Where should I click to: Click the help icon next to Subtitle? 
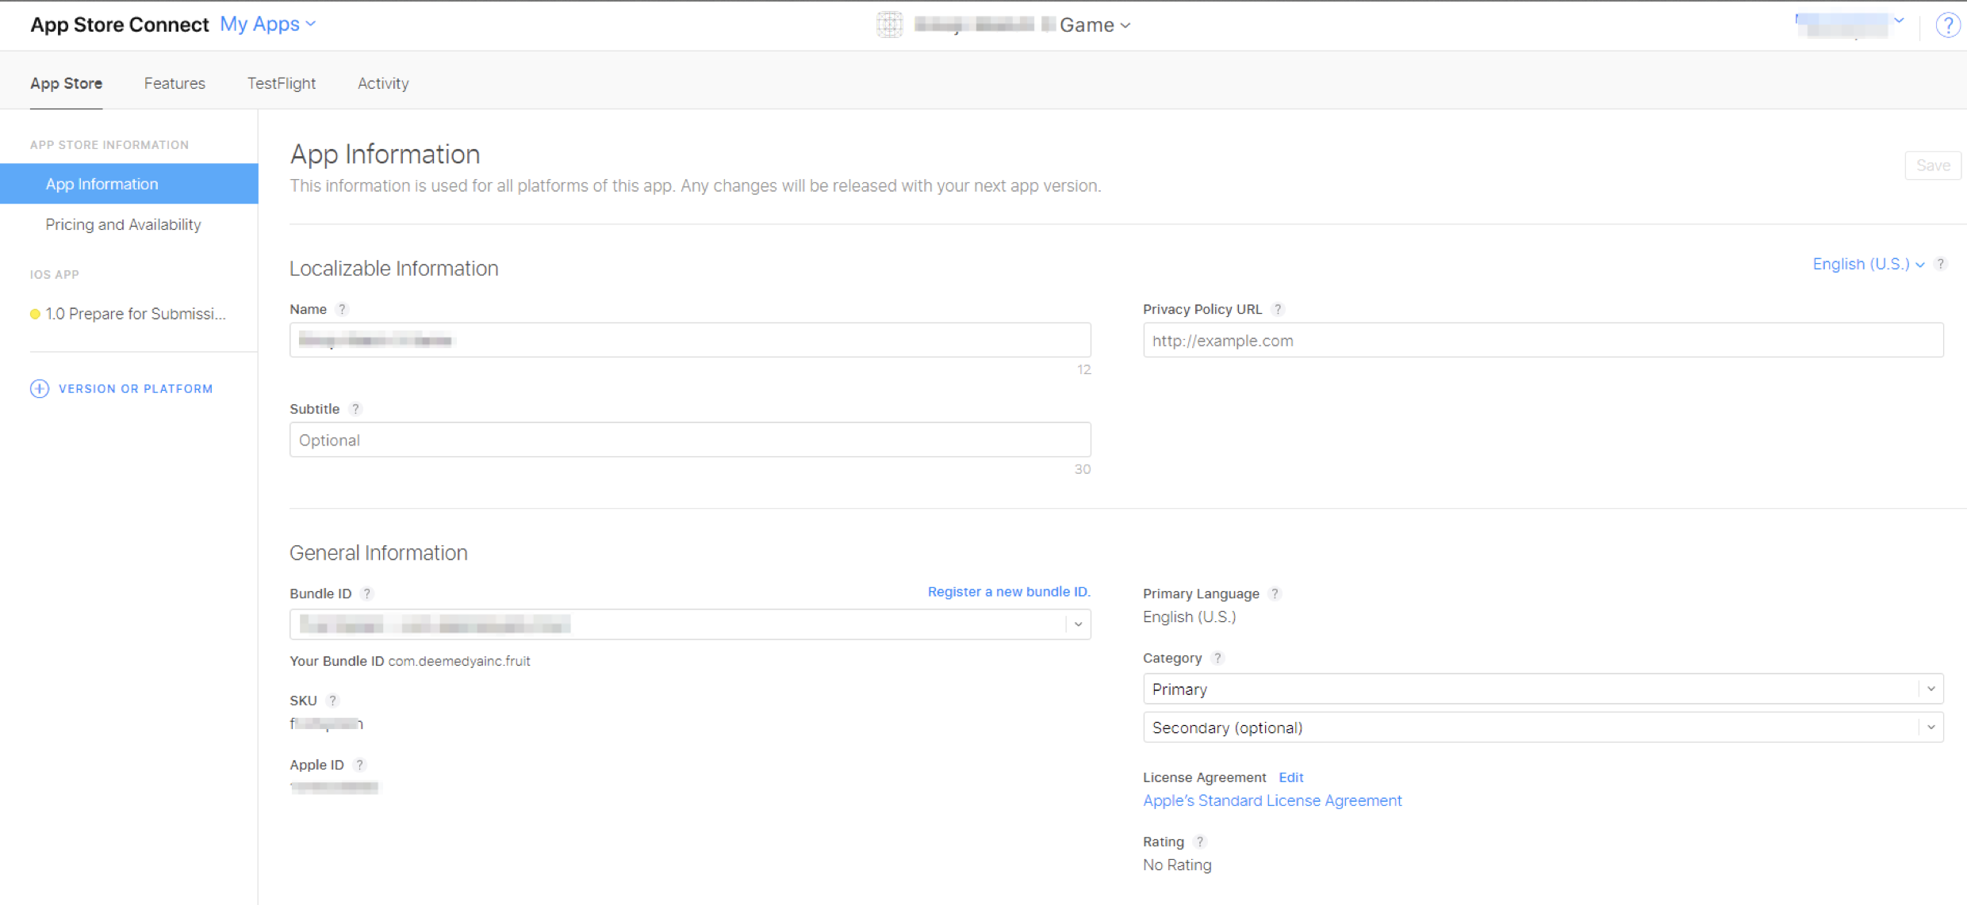pyautogui.click(x=355, y=409)
